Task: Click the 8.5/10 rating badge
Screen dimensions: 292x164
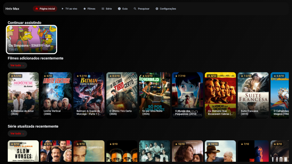Action: (115, 76)
